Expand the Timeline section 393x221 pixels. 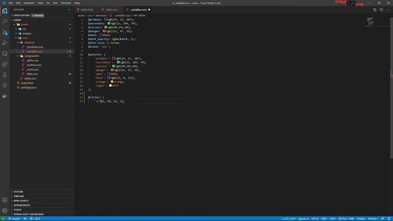(x=18, y=196)
